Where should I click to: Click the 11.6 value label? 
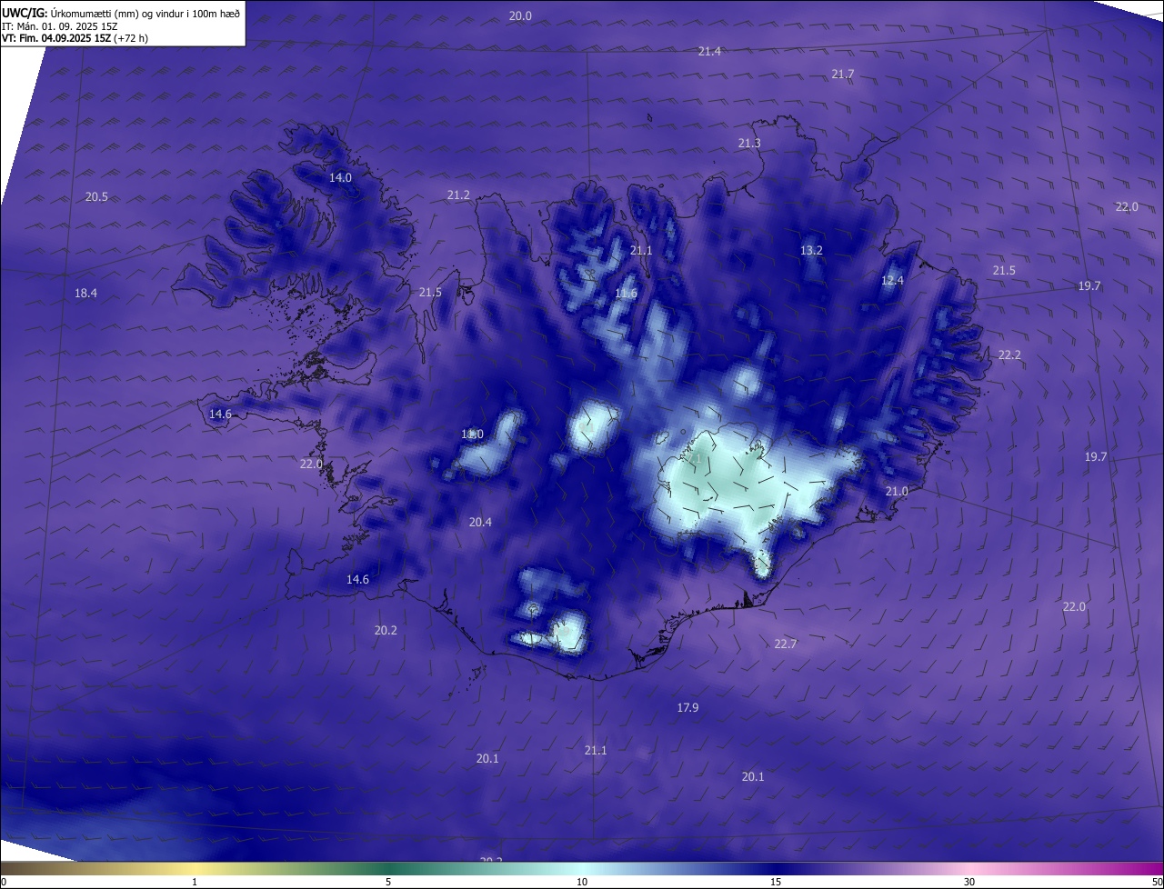(x=626, y=293)
